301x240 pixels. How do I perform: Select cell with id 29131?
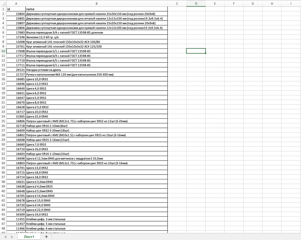coord(16,70)
